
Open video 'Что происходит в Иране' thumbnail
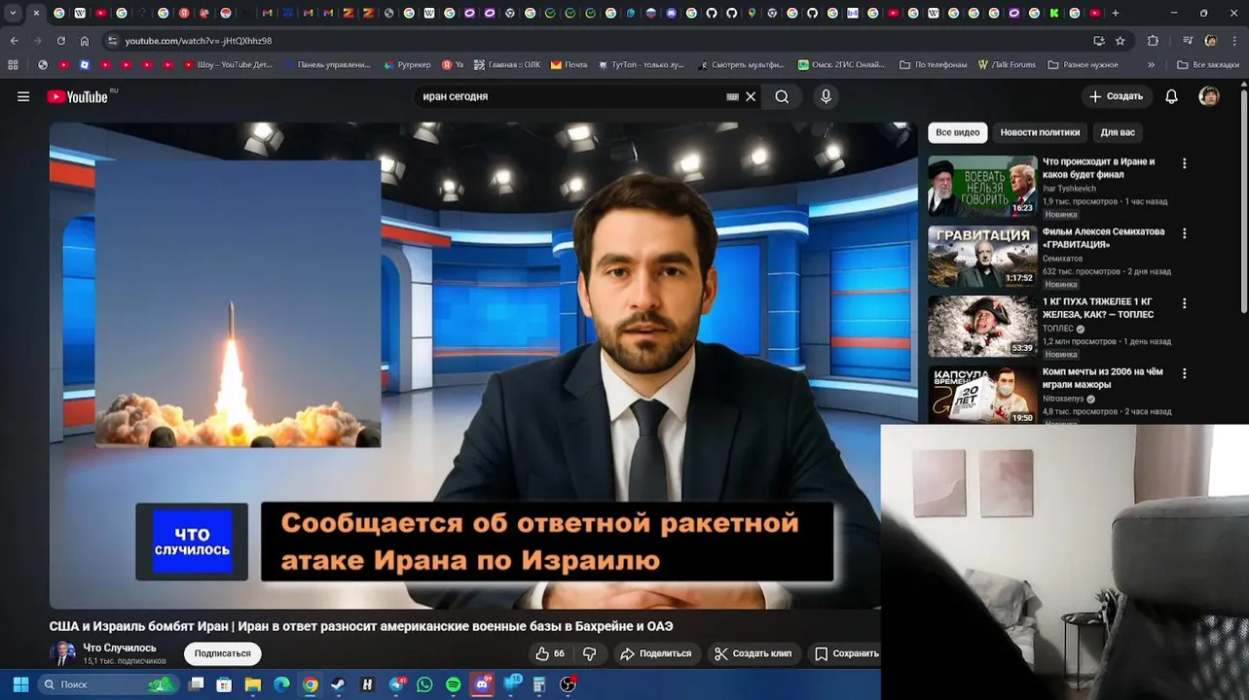982,187
